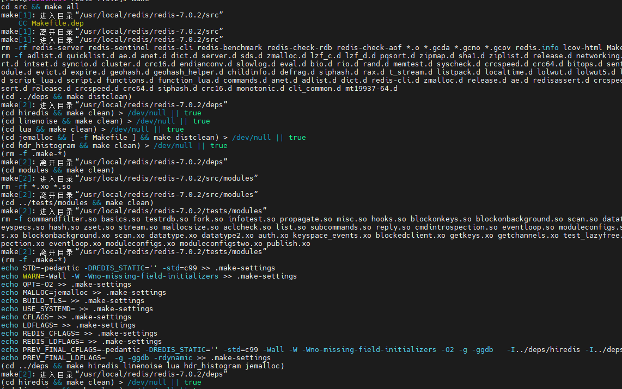Select the "echo WARN=-Wall" line
This screenshot has width=622, height=389.
149,276
